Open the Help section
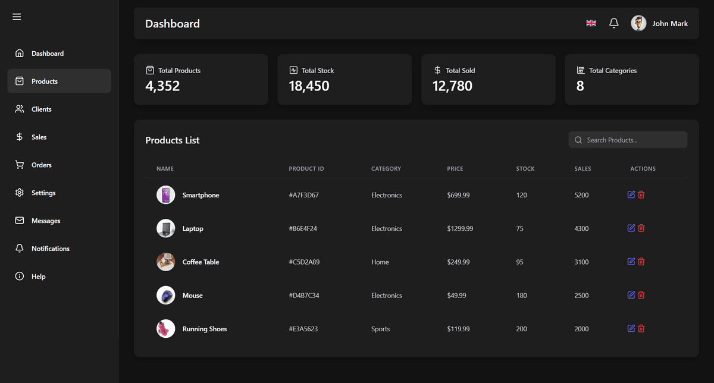714x383 pixels. click(x=39, y=277)
